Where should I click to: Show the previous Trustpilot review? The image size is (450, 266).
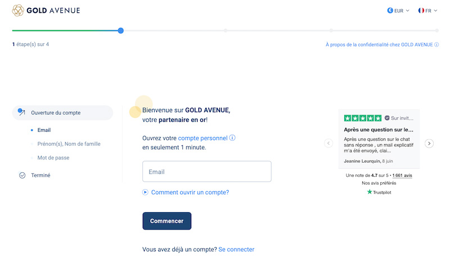[328, 143]
